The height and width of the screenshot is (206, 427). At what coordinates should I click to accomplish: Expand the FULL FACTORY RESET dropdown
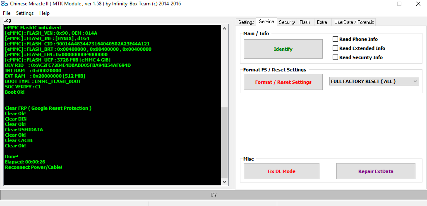[374, 81]
